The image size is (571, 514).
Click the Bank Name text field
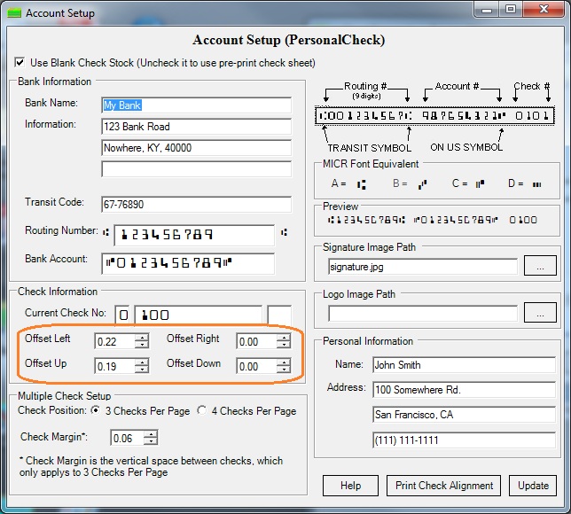coord(196,105)
